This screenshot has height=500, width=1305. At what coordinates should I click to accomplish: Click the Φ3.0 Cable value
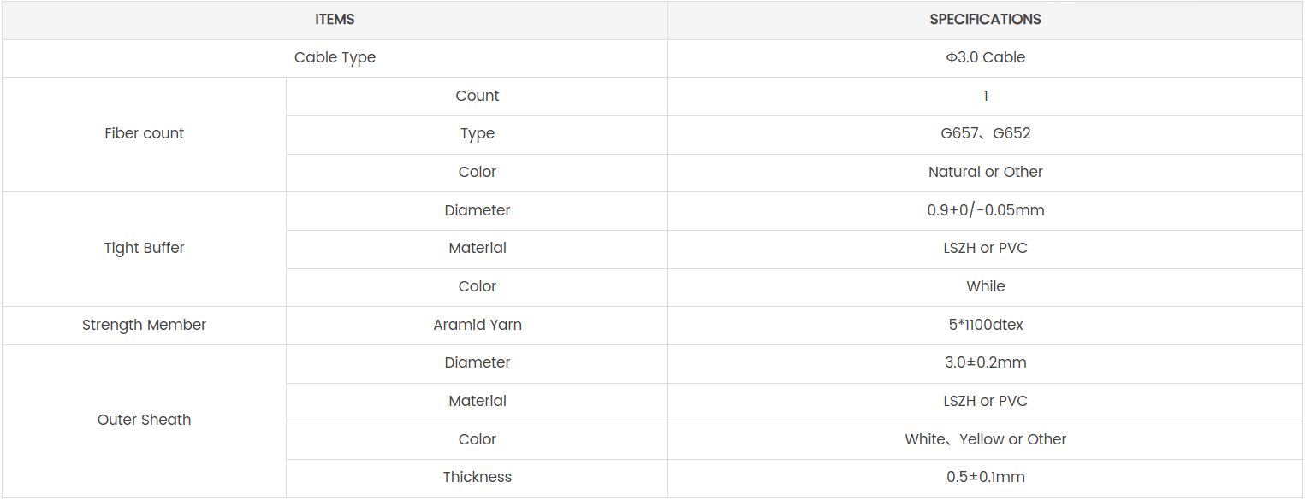pyautogui.click(x=985, y=58)
